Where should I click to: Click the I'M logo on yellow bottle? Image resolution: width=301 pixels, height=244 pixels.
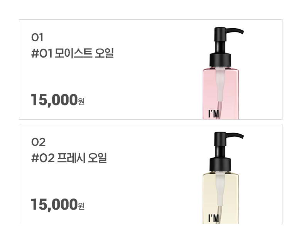(213, 219)
